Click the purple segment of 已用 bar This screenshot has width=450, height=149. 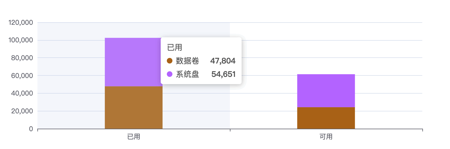(133, 62)
